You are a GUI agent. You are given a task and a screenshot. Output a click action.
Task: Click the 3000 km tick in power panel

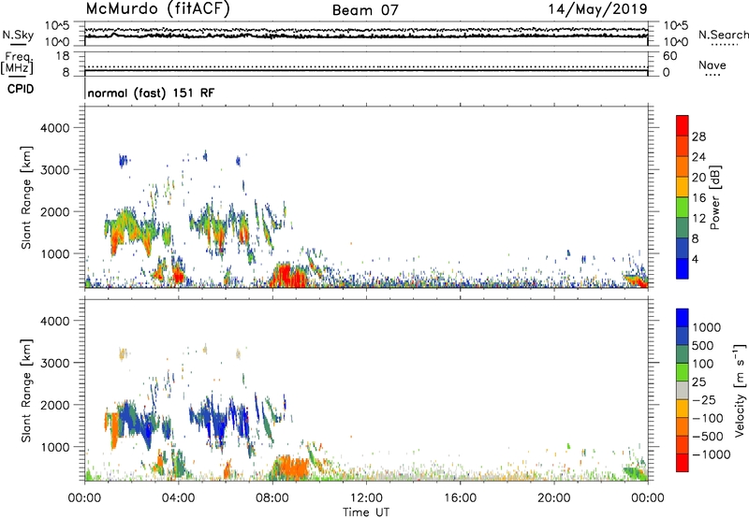(x=55, y=170)
